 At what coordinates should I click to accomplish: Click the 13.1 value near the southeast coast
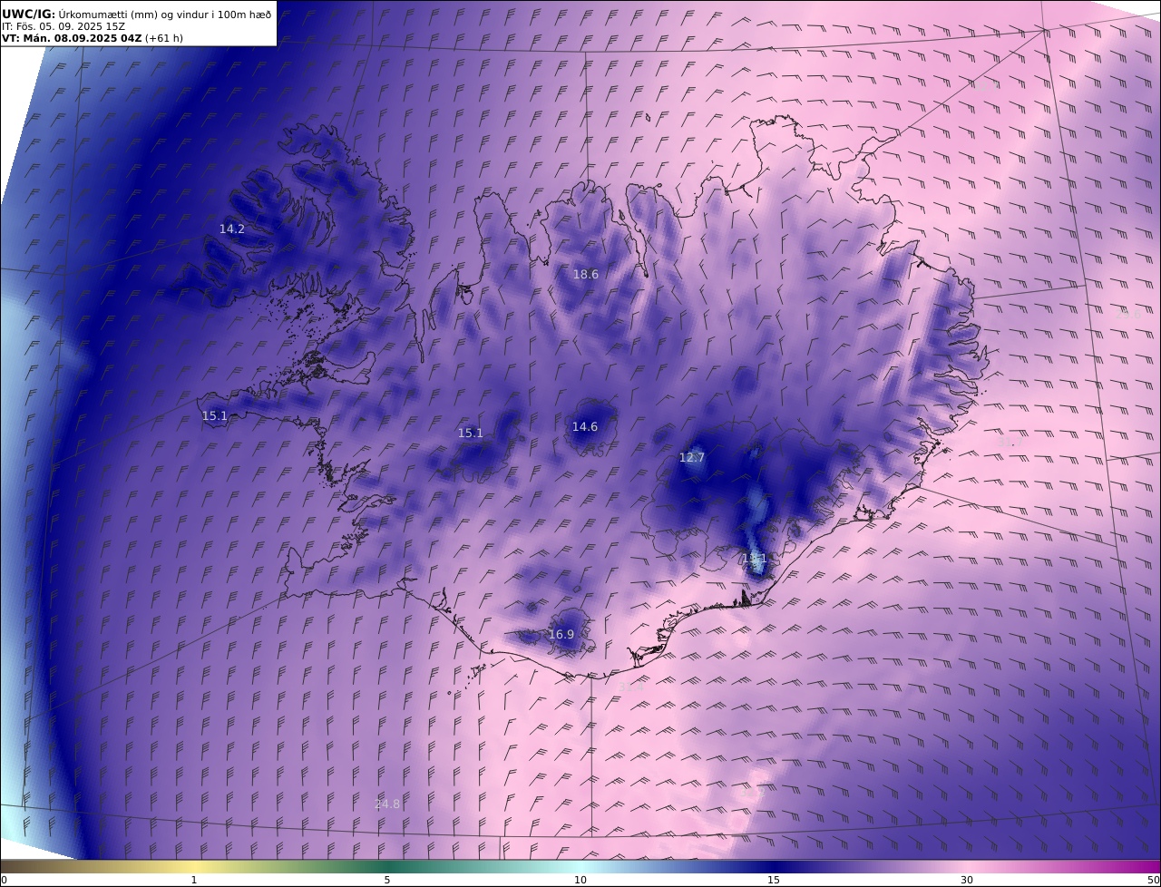[755, 559]
